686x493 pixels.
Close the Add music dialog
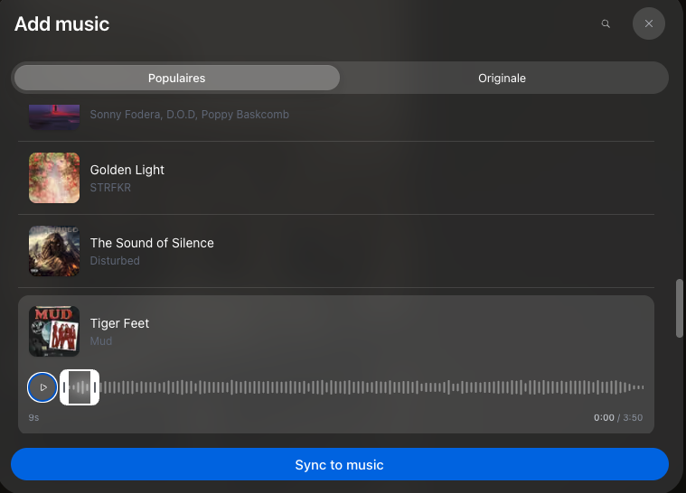pos(648,23)
